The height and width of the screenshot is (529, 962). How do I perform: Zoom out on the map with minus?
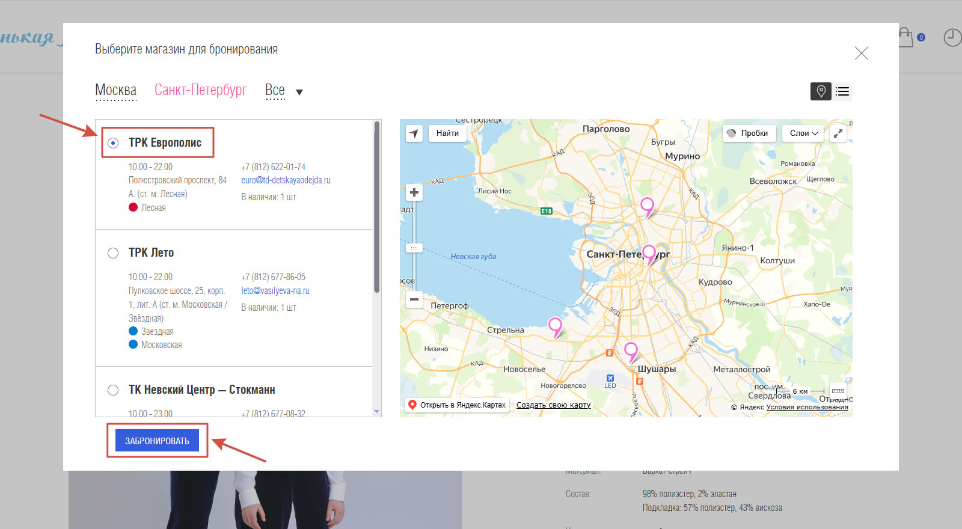(x=414, y=299)
